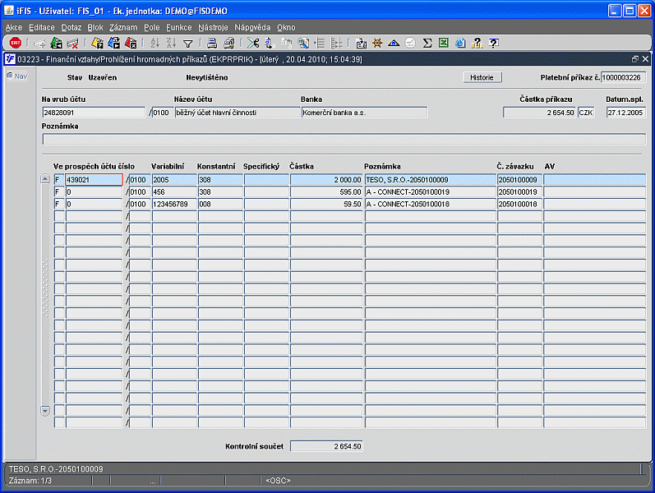Click the Historie button
655x493 pixels.
click(482, 77)
